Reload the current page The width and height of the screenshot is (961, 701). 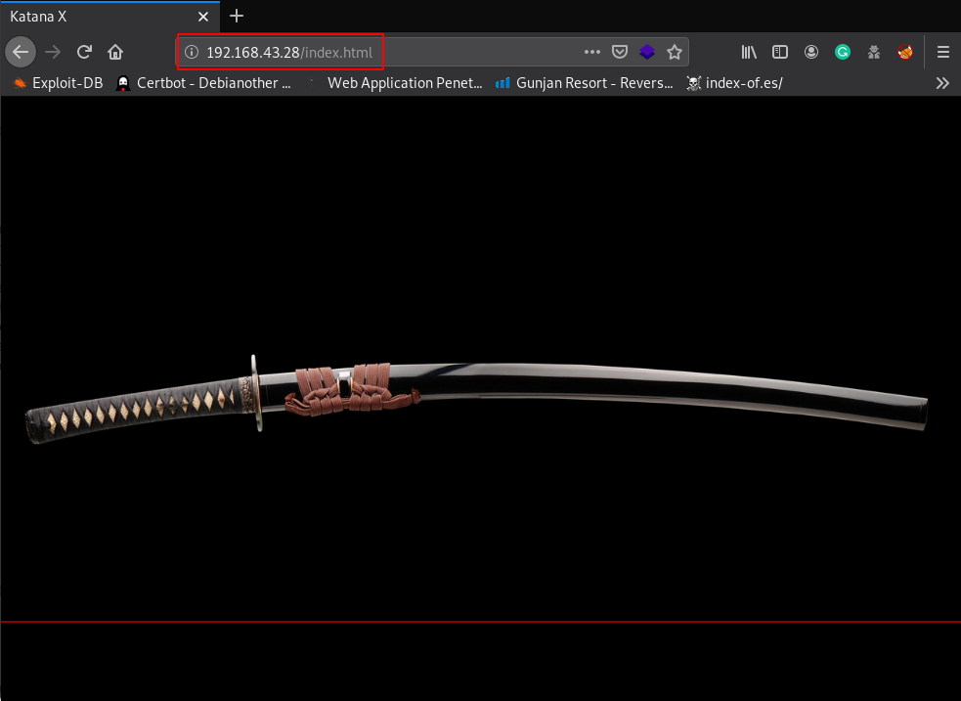point(84,52)
